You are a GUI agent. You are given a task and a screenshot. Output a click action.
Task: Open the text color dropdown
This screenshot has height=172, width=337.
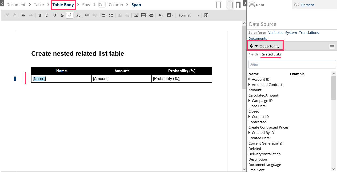click(161, 15)
